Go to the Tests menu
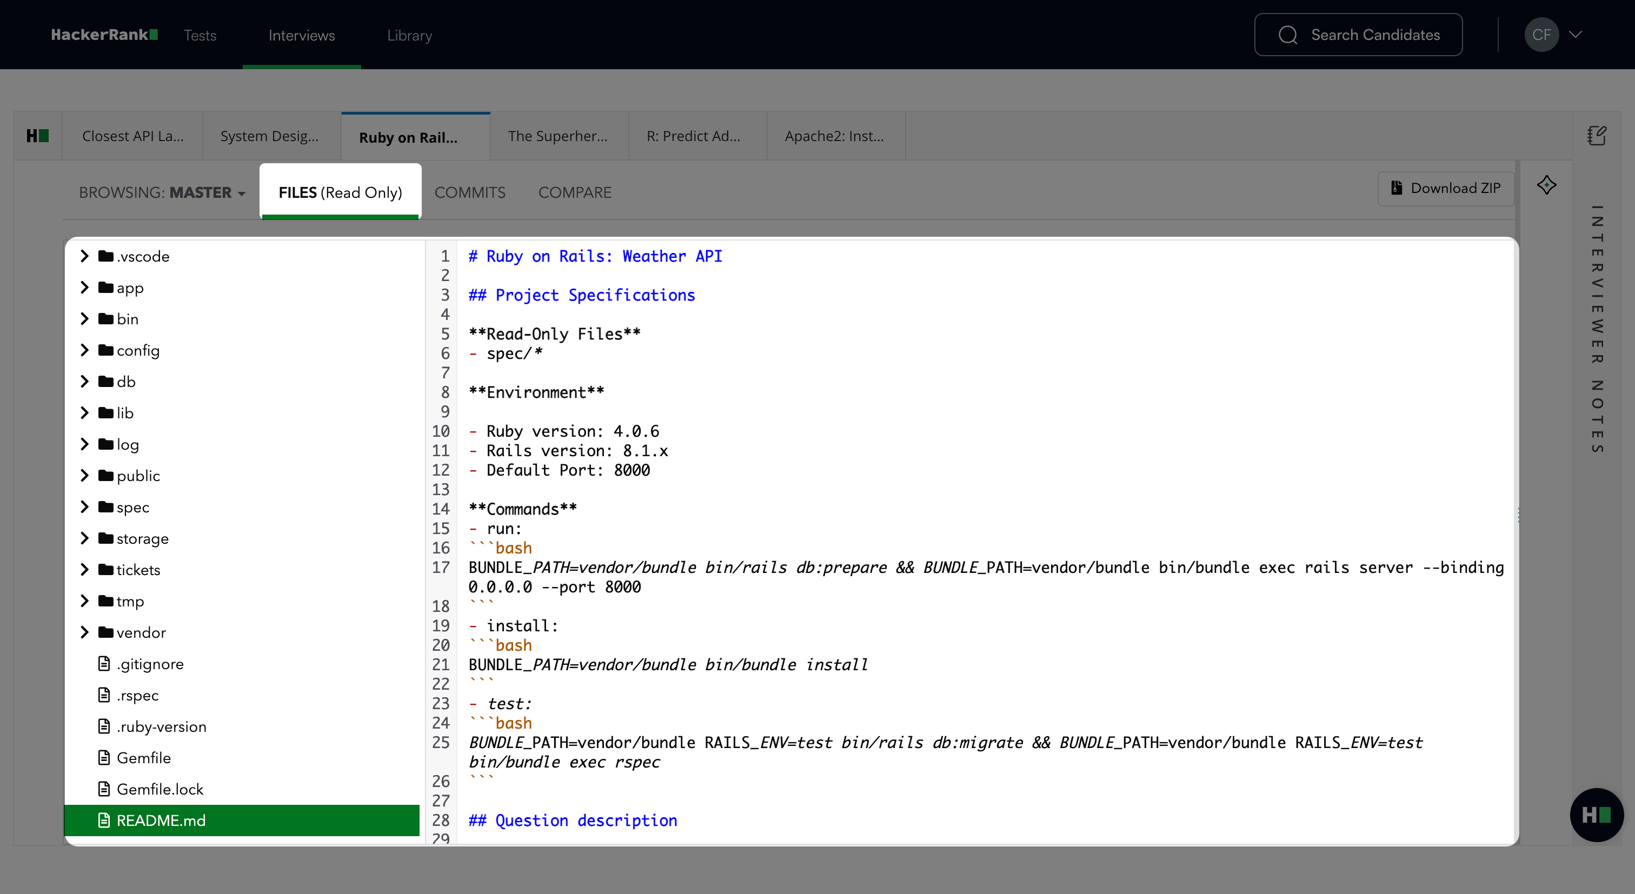The height and width of the screenshot is (894, 1635). 200,36
